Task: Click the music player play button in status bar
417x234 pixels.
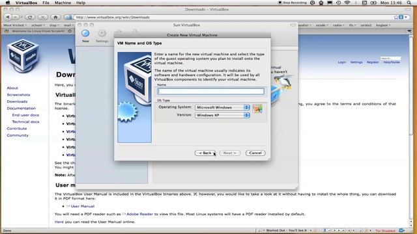Action: (339, 231)
